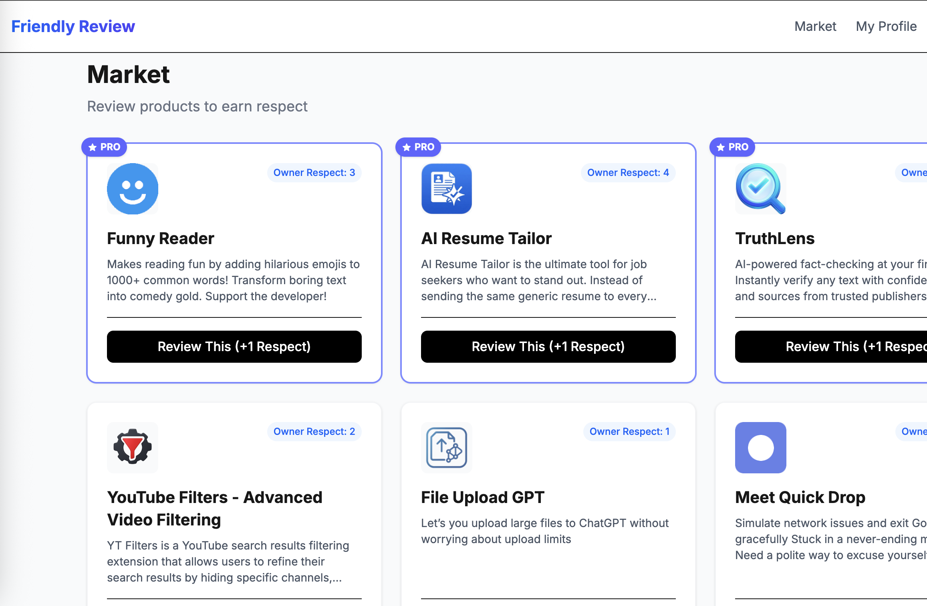Image resolution: width=927 pixels, height=606 pixels.
Task: Open the Market navigation item
Action: (x=815, y=26)
